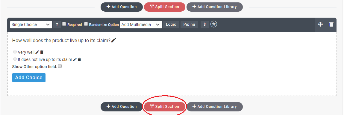Click the circled Split Section button
Screen dimensions: 344x115
165,107
